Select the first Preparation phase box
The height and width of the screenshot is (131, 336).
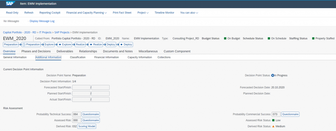click(x=11, y=44)
